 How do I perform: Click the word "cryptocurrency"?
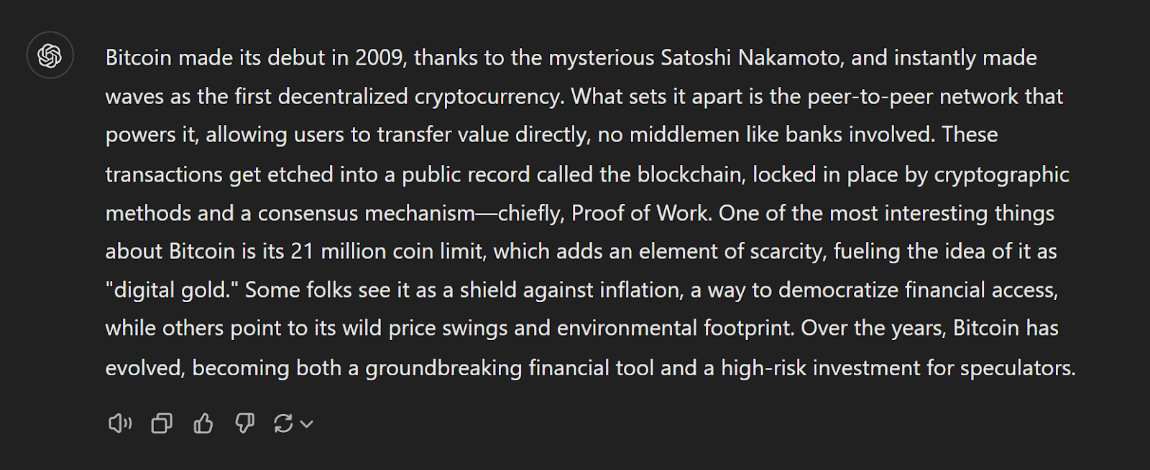coord(489,97)
